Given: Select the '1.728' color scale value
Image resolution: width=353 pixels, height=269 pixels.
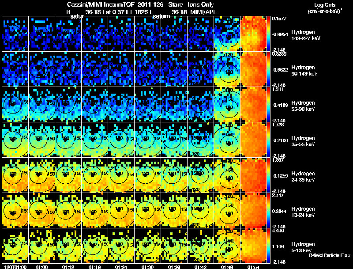Looking at the screenshot, I should tap(278, 125).
